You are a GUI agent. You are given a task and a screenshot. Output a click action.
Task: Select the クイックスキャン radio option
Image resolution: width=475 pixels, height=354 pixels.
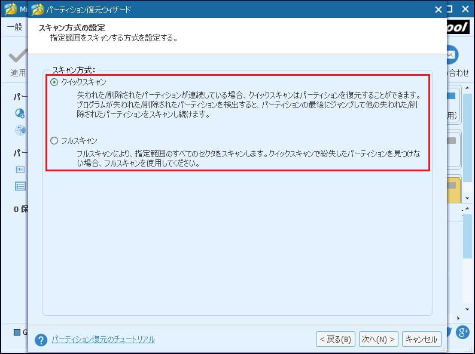(54, 82)
